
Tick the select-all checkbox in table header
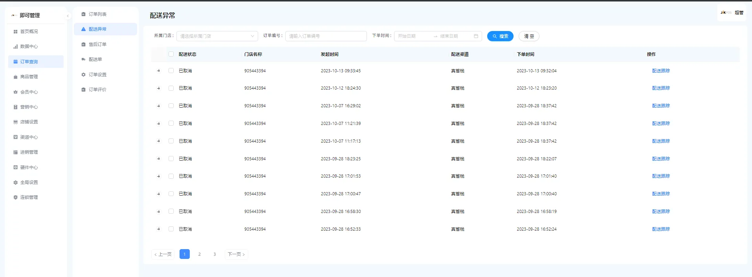tap(171, 54)
